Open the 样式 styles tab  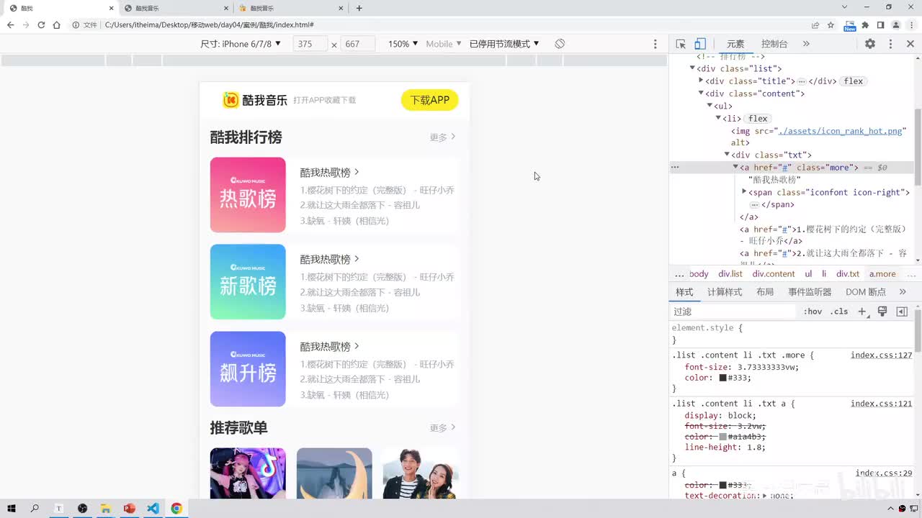click(x=684, y=292)
